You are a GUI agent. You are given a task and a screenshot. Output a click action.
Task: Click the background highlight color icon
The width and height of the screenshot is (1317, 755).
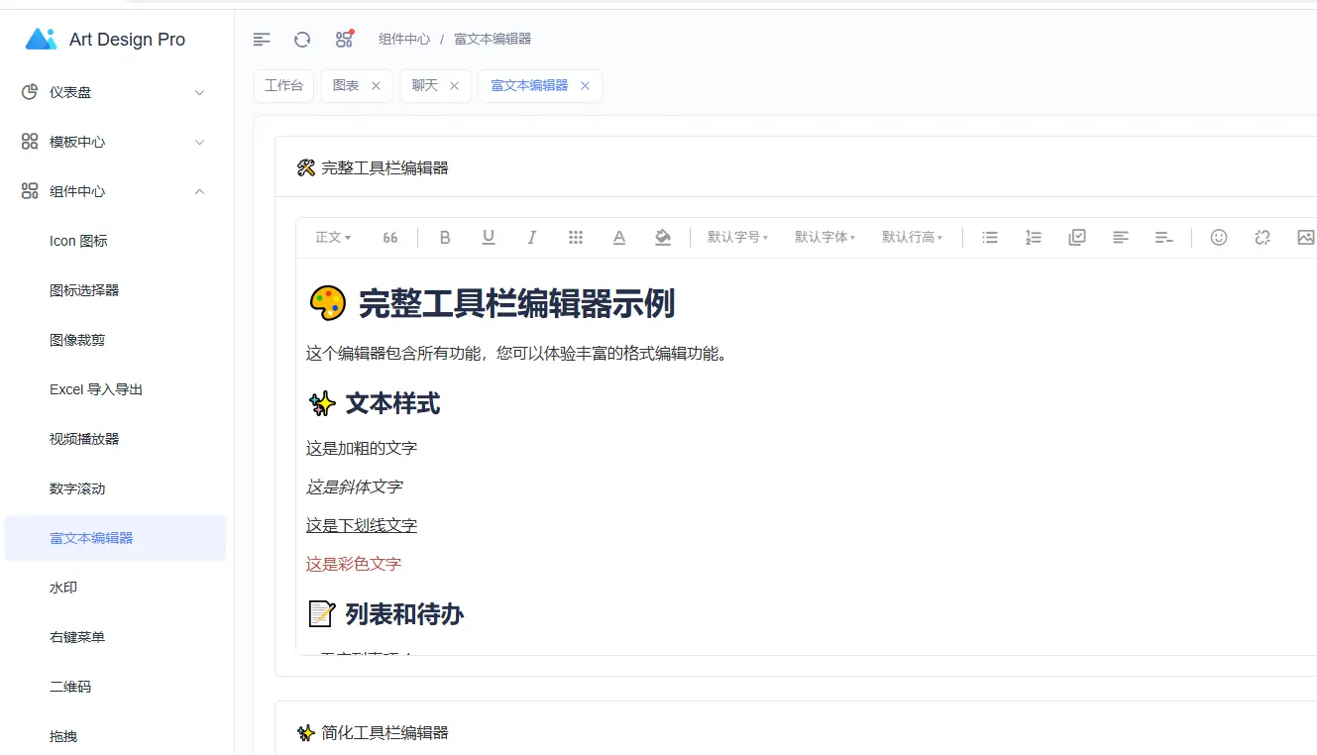pyautogui.click(x=662, y=237)
